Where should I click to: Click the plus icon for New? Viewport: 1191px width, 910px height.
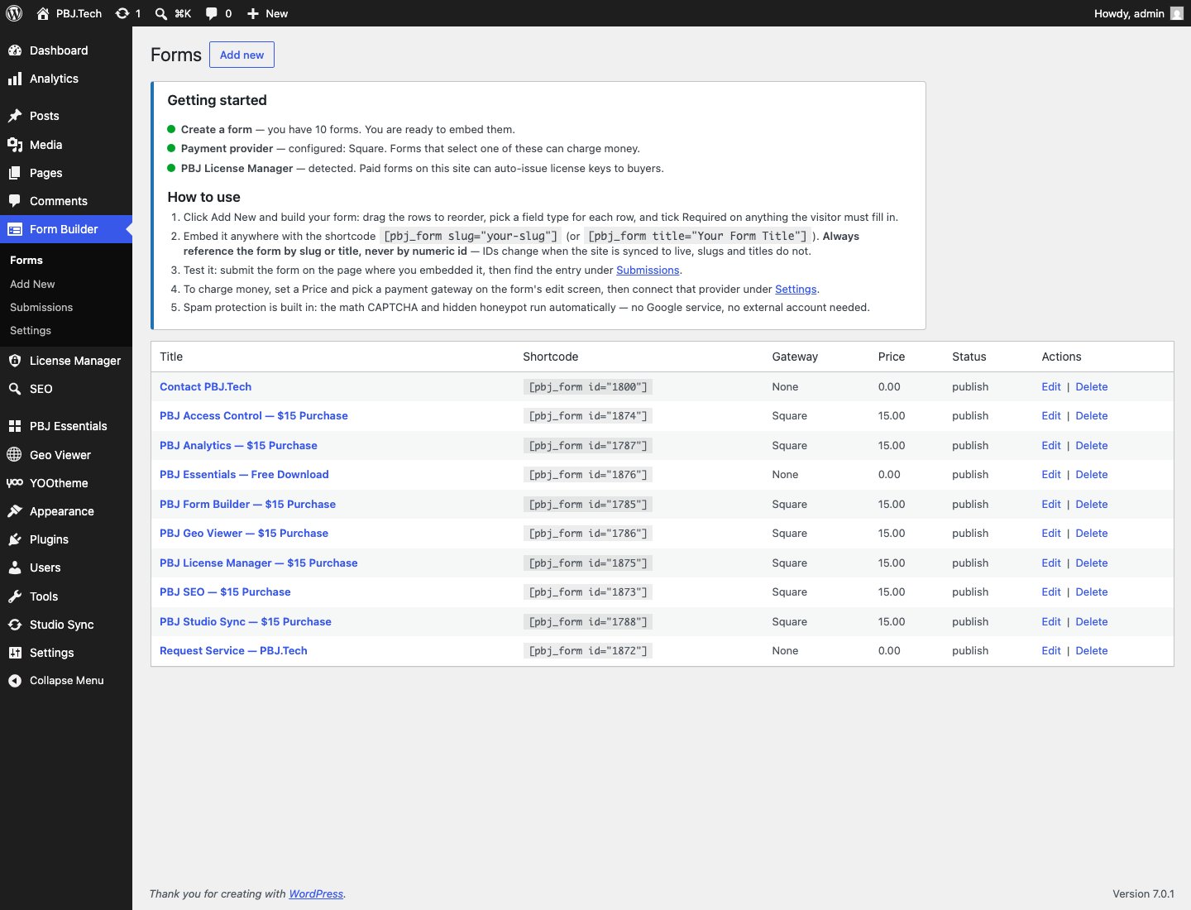pos(253,13)
